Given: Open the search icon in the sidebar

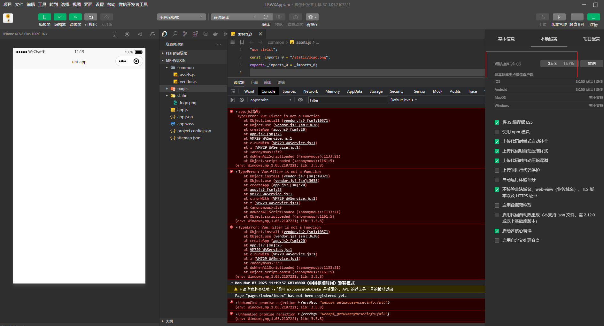Looking at the screenshot, I should (x=175, y=34).
